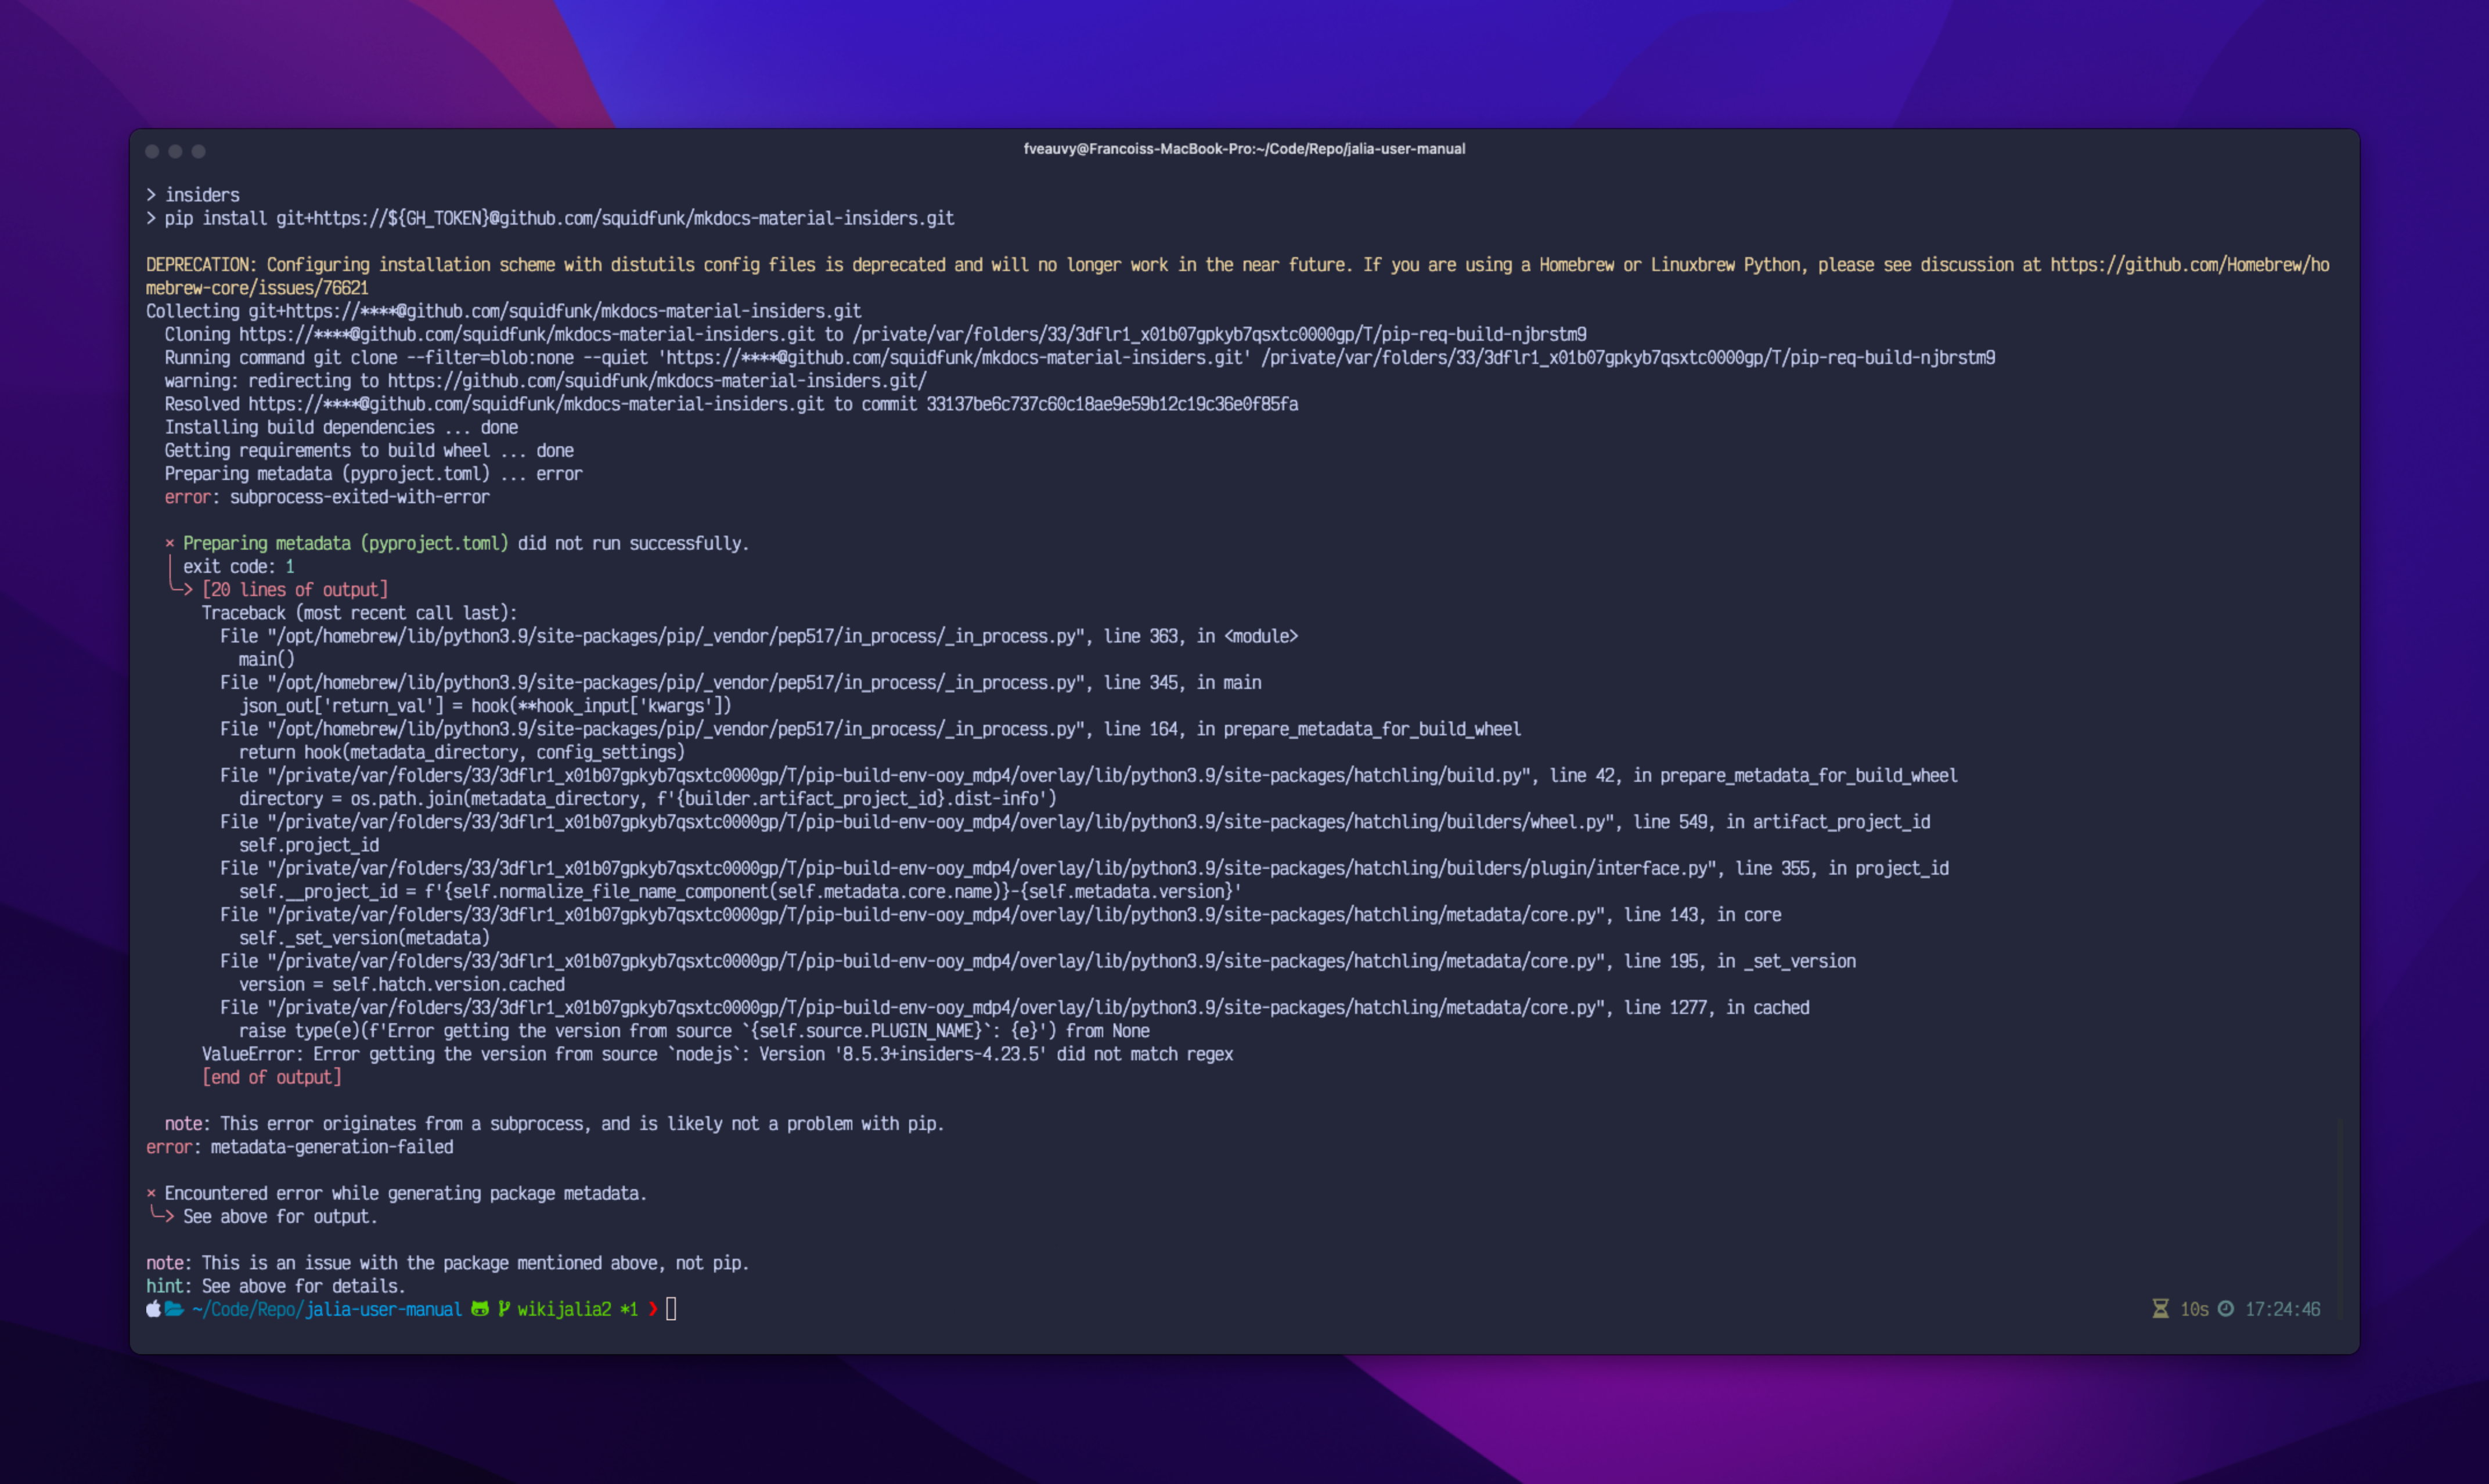This screenshot has height=1484, width=2489.
Task: Click the 'wikijalia2' branch name
Action: [564, 1309]
